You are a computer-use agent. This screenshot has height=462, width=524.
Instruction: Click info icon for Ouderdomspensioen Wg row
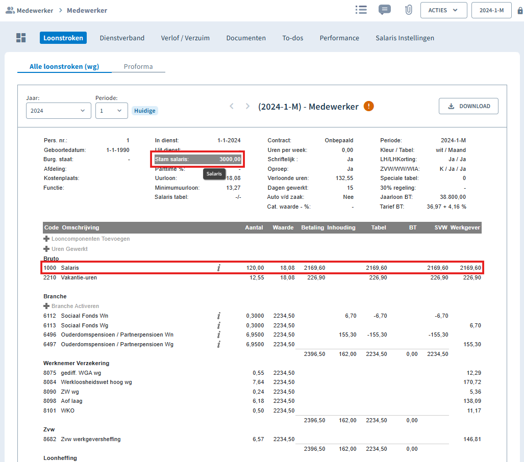(218, 344)
